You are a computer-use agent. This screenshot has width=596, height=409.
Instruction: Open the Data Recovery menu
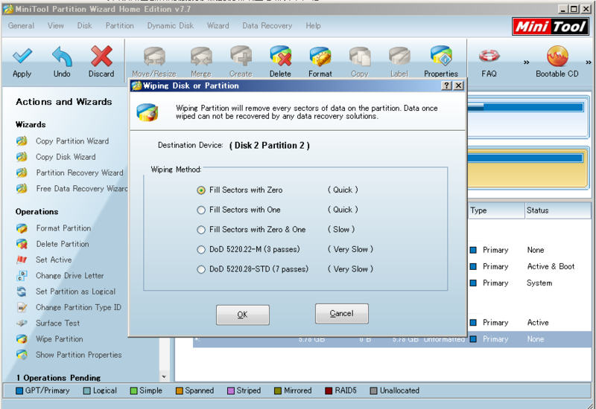click(267, 26)
